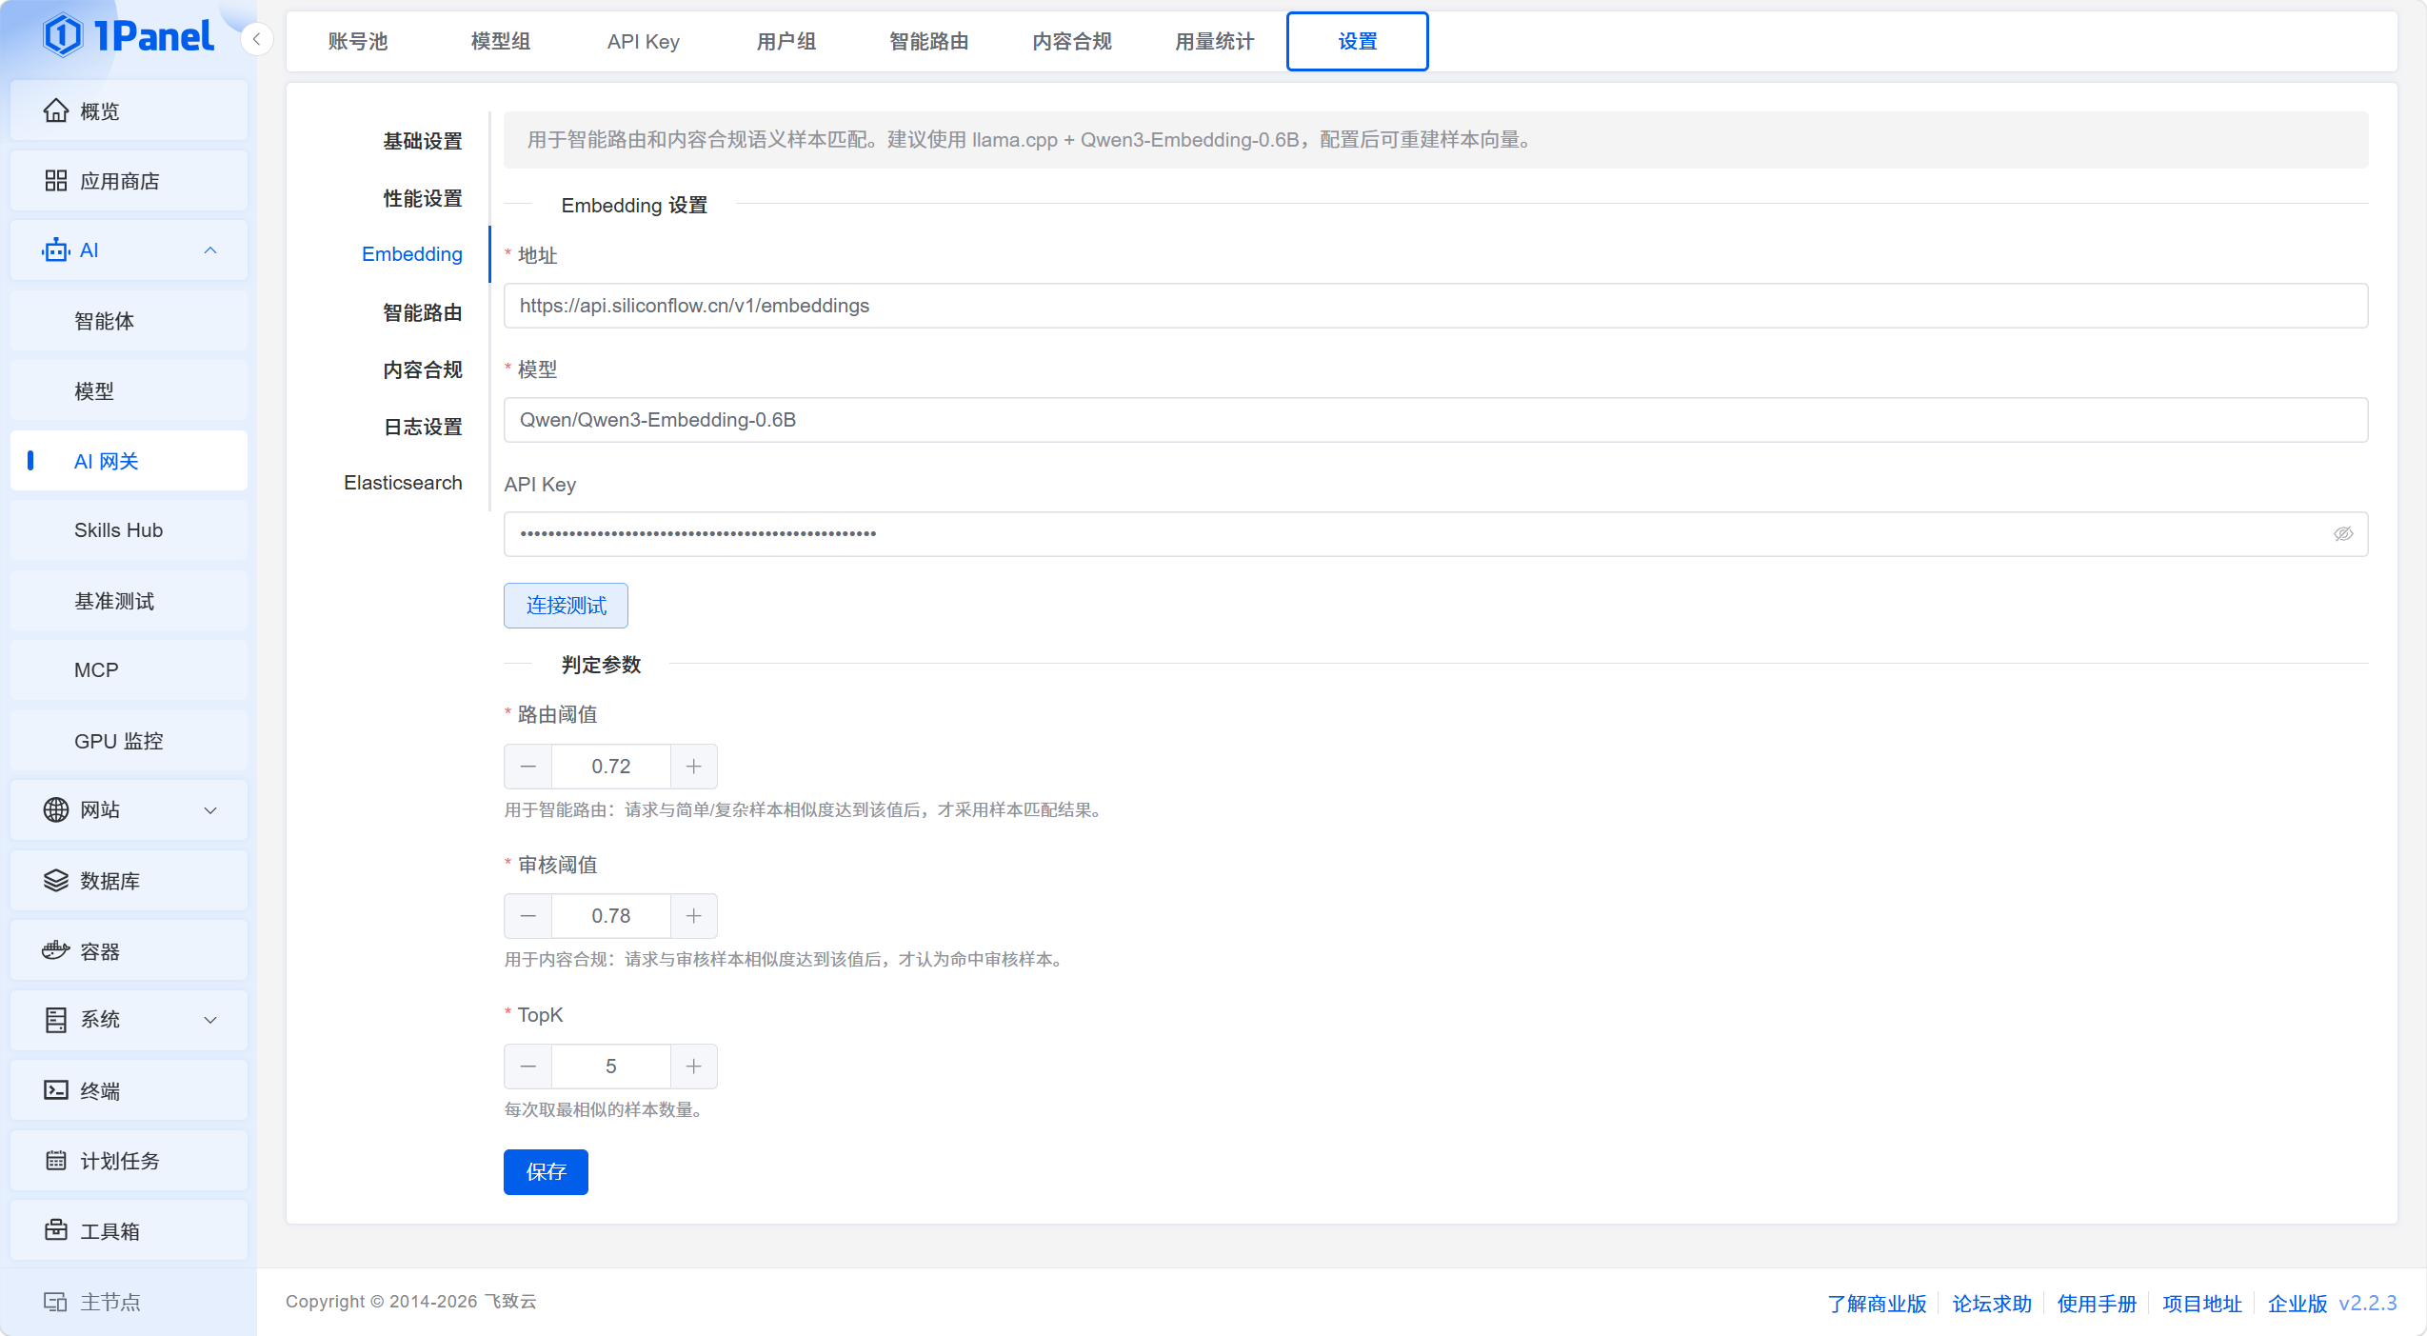Open the 概览 home icon
Image resolution: width=2427 pixels, height=1336 pixels.
pos(56,111)
